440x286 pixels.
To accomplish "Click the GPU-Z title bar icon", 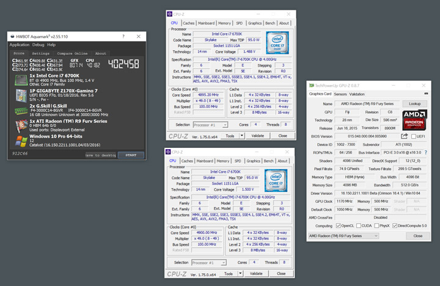I will point(312,86).
